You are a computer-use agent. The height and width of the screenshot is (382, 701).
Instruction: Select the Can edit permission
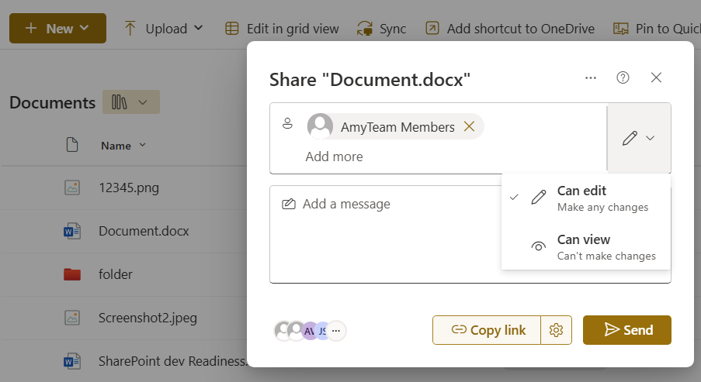click(585, 198)
